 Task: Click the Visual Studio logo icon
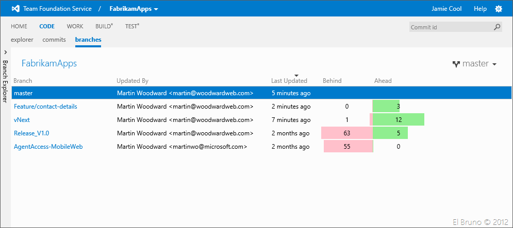(x=15, y=9)
